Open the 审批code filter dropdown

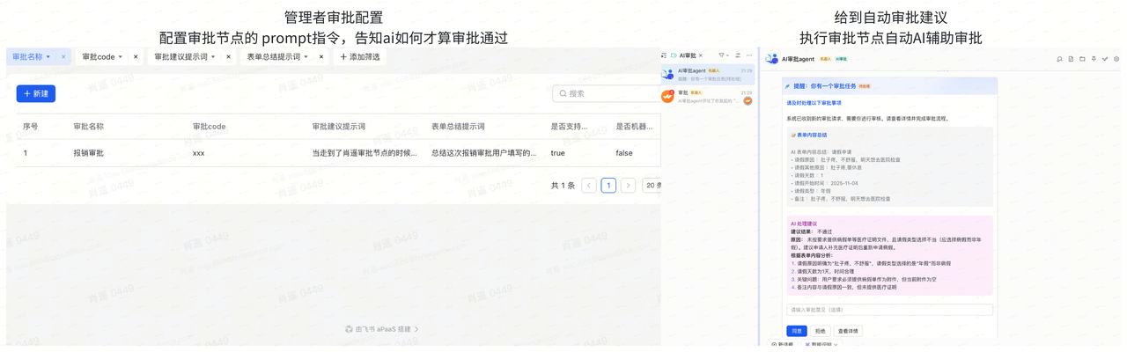[x=102, y=57]
